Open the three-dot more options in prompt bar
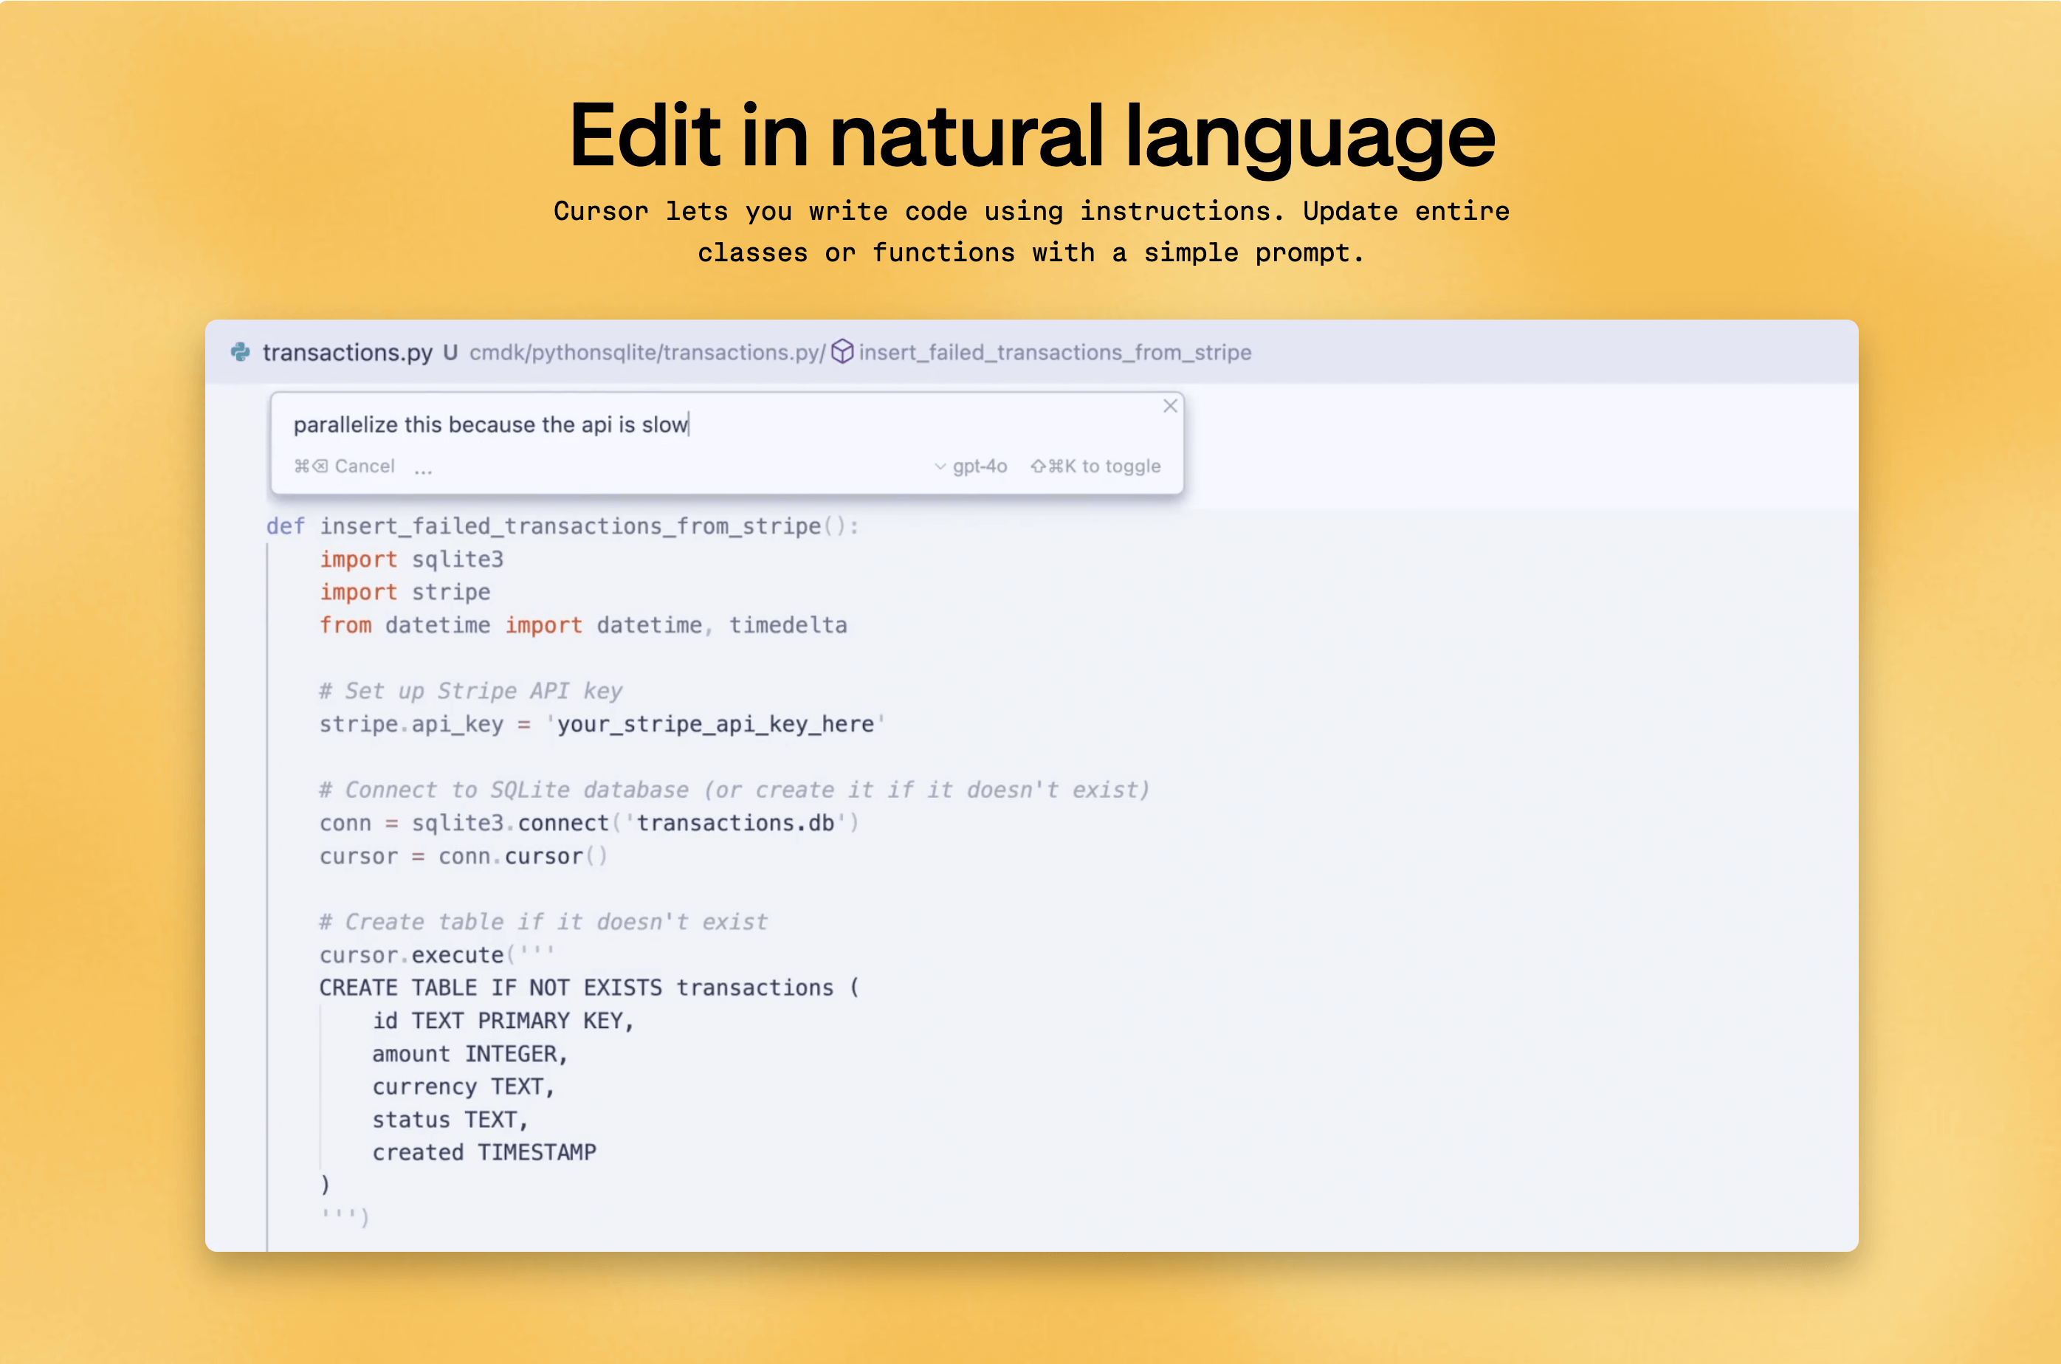Screen dimensions: 2061x1364 [424, 469]
